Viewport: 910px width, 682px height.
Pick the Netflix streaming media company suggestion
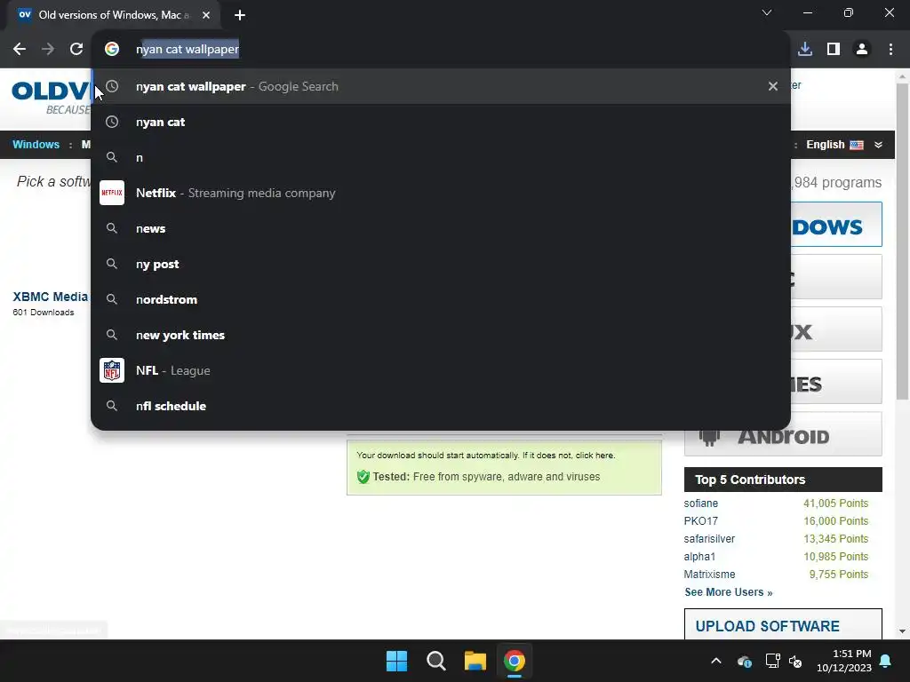tap(441, 193)
